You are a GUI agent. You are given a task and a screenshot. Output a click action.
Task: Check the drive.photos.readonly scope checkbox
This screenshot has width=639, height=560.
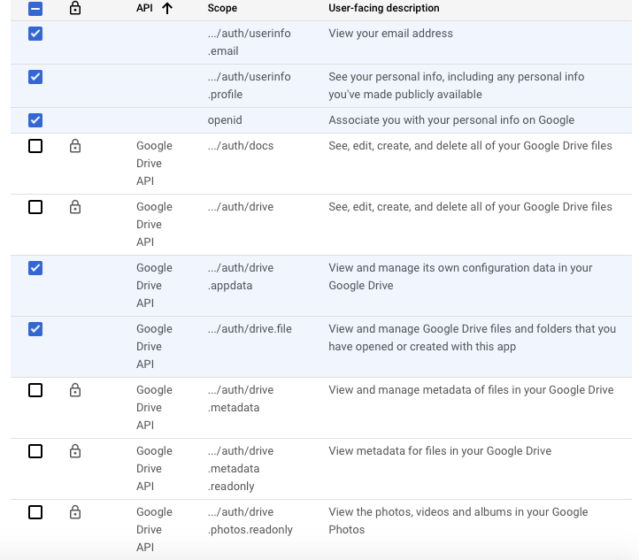coord(35,513)
